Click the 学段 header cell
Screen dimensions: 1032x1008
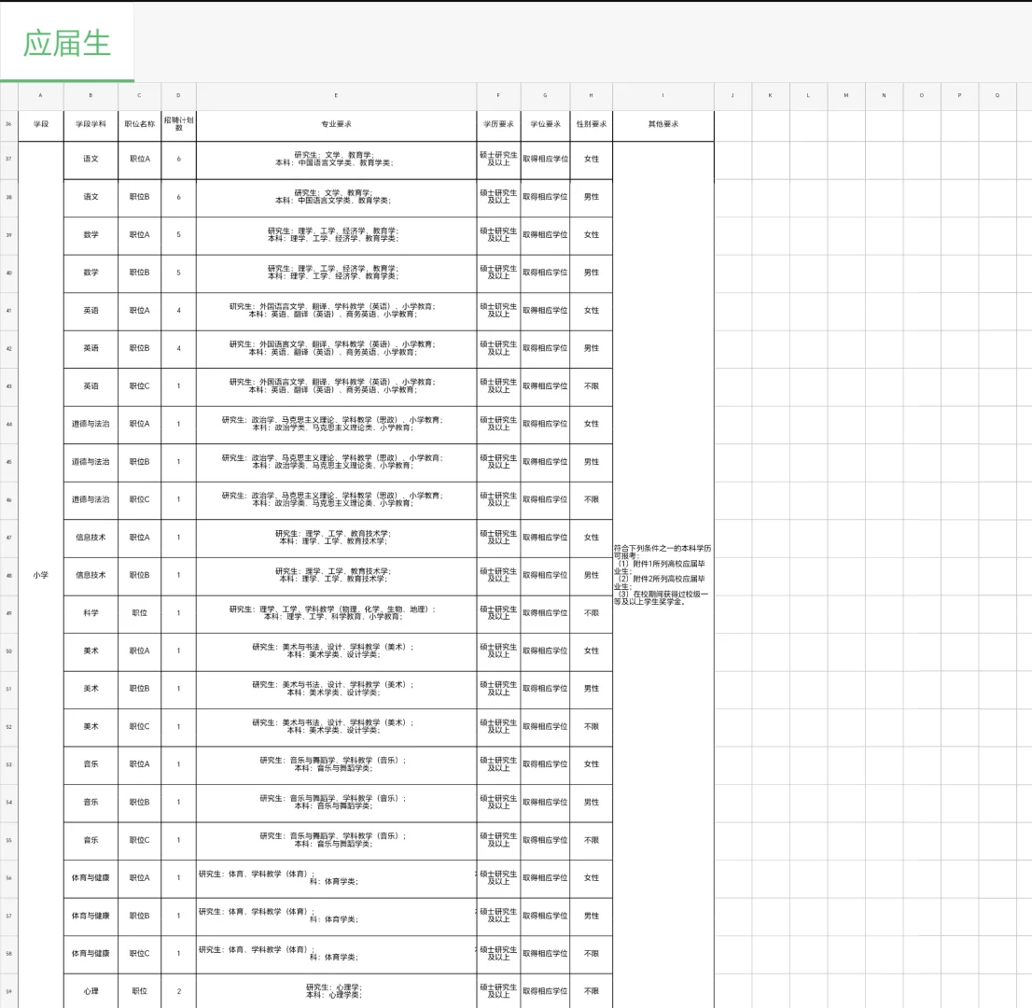tap(40, 122)
